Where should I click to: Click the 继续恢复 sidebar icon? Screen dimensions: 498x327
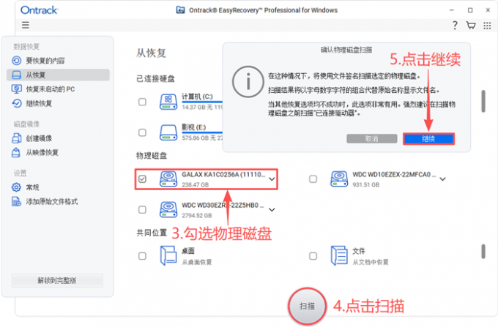(17, 103)
